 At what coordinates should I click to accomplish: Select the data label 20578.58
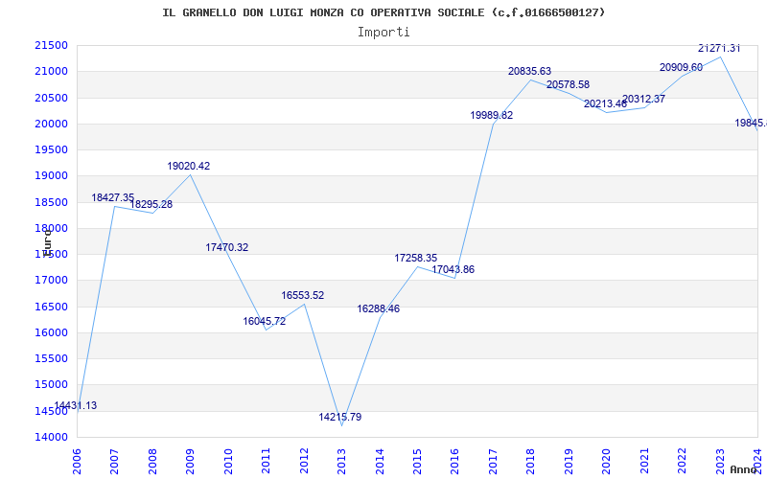pos(568,85)
